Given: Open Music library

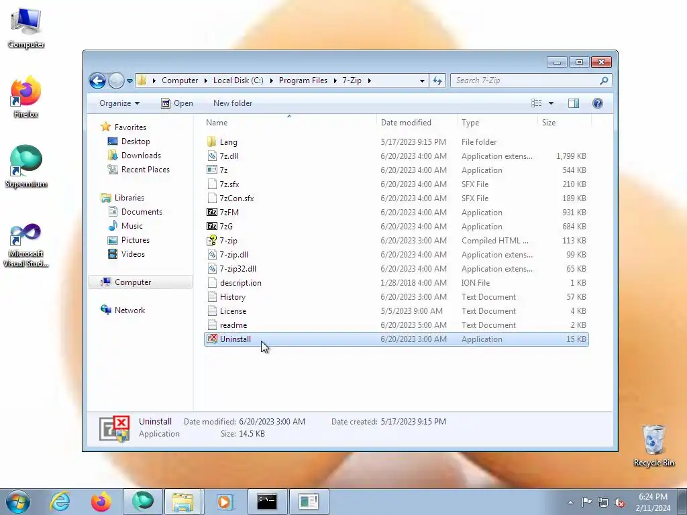Looking at the screenshot, I should coord(132,226).
